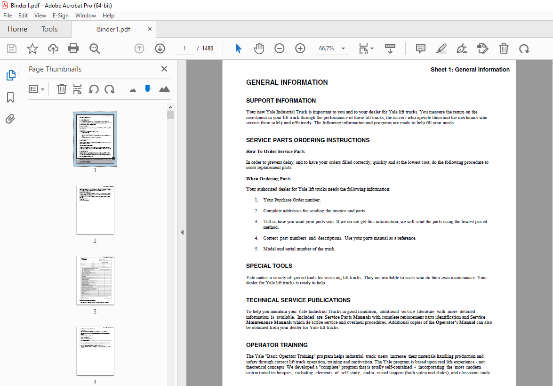Close the Page Thumbnails panel
The width and height of the screenshot is (553, 386).
pyautogui.click(x=164, y=69)
